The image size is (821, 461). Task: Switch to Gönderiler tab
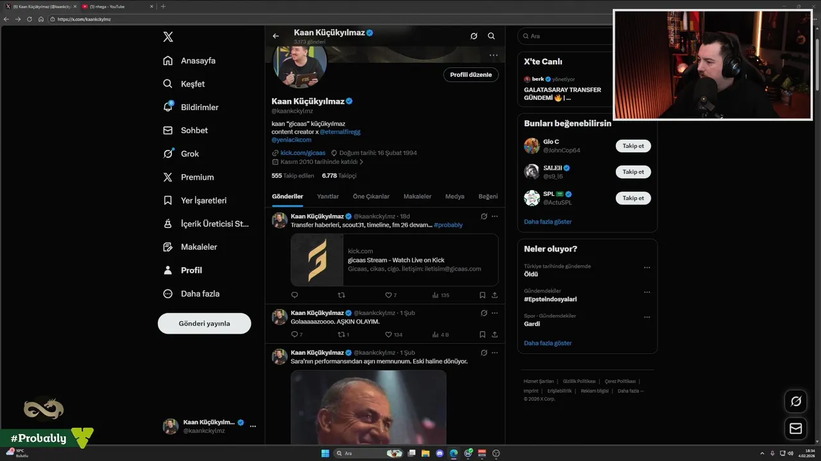(287, 196)
